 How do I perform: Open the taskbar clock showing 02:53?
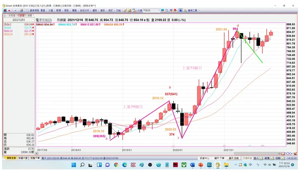(284, 165)
